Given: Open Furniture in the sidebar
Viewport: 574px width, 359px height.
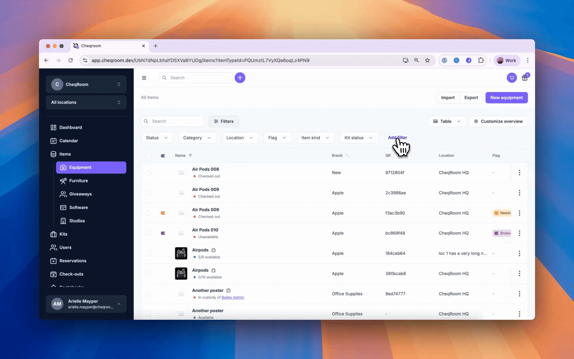Looking at the screenshot, I should [x=79, y=181].
